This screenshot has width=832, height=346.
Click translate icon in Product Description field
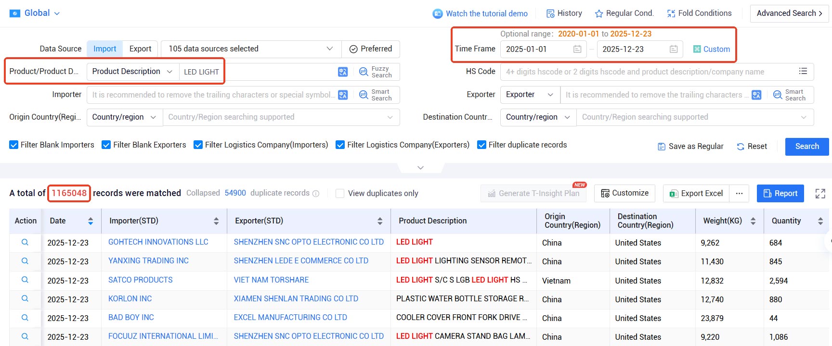point(343,72)
